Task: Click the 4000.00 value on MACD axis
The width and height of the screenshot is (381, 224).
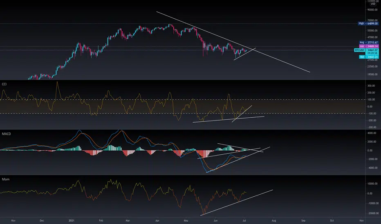Action: pos(372,133)
